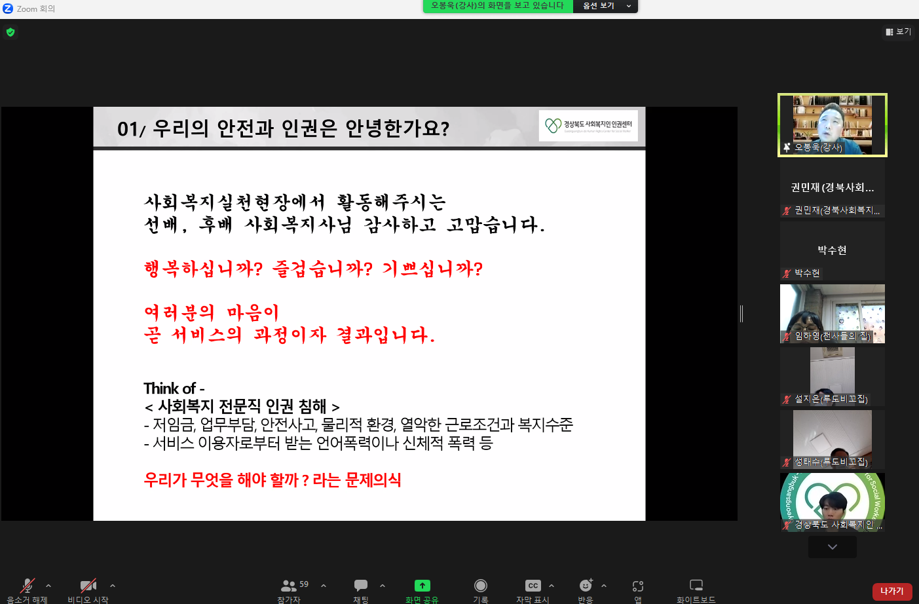
Task: Click the 보기 view layout button
Action: [x=898, y=31]
